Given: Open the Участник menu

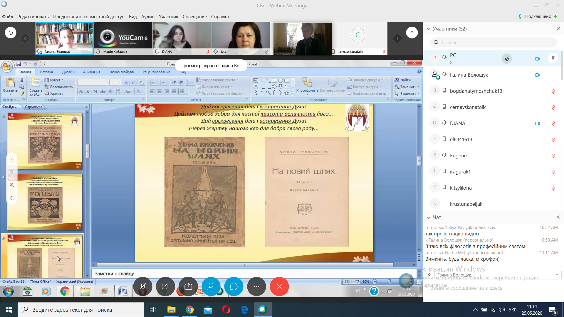Looking at the screenshot, I should [x=168, y=16].
